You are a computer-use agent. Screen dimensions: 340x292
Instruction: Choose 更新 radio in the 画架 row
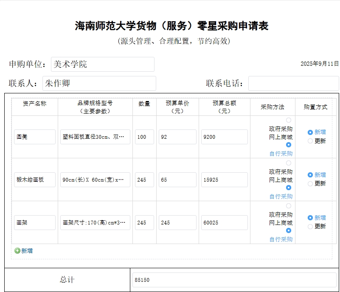click(x=310, y=227)
